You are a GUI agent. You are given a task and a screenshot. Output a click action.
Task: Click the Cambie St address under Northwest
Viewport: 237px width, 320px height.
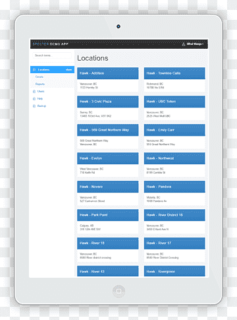(x=156, y=173)
